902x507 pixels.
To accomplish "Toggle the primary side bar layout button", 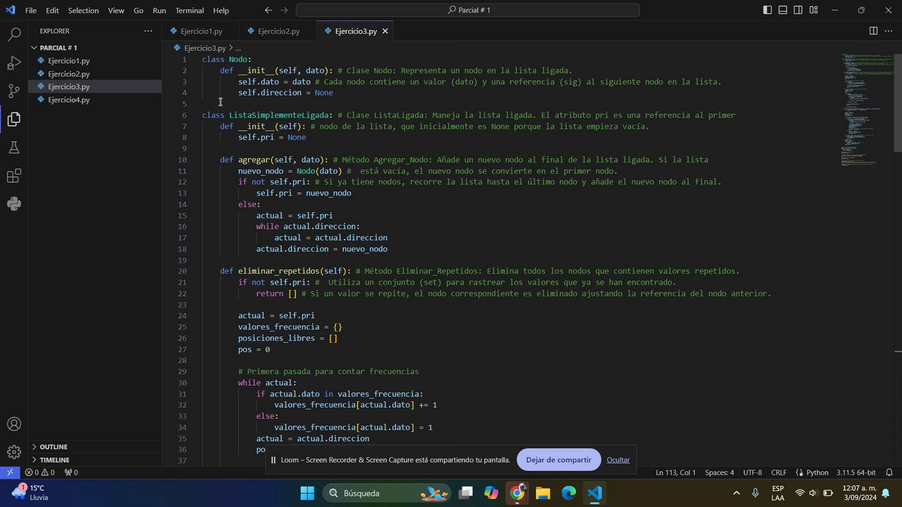I will click(767, 11).
